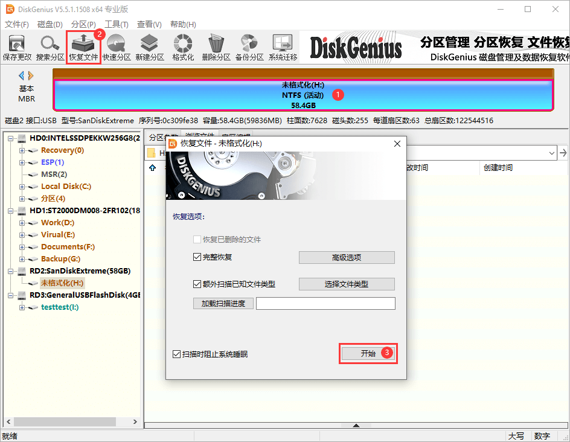Go to the previous disk with left arrow
This screenshot has width=570, height=442.
pyautogui.click(x=22, y=75)
